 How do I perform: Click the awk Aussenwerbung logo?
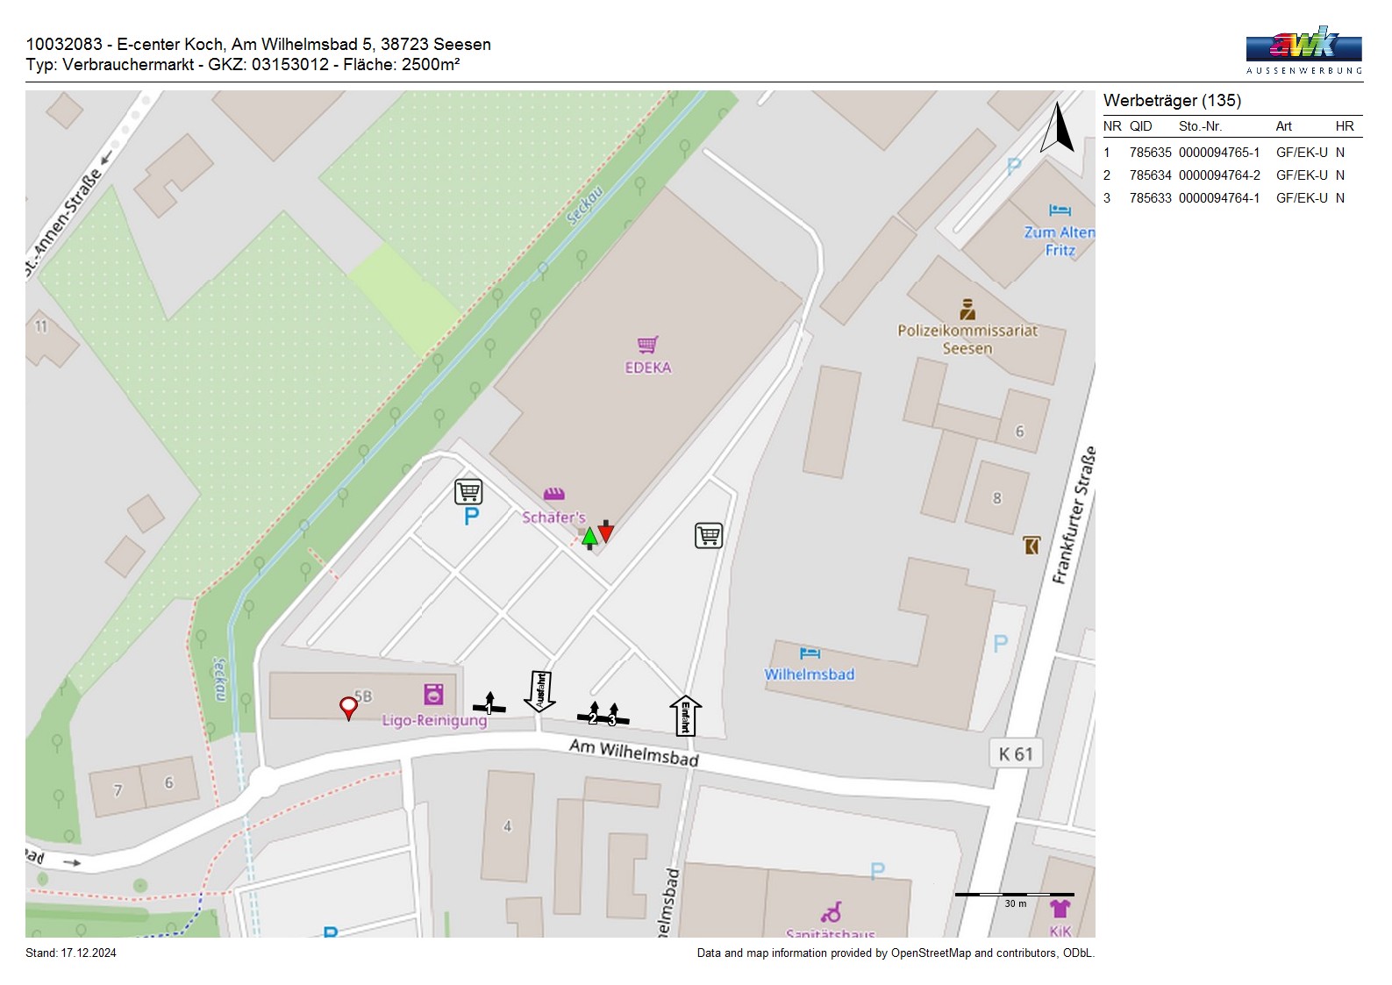pyautogui.click(x=1303, y=50)
